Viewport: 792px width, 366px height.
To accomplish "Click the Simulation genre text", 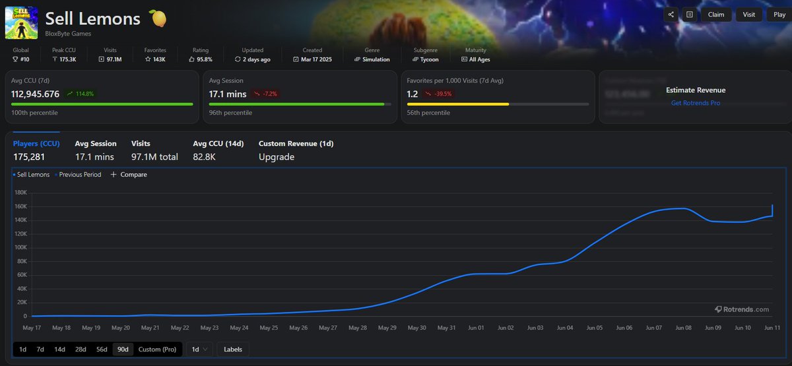I will tap(376, 59).
